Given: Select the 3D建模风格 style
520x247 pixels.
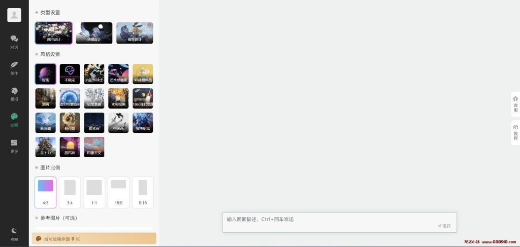Looking at the screenshot, I should click(143, 74).
